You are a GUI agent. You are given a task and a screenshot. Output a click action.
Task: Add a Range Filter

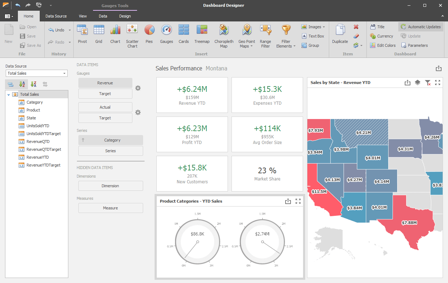(265, 36)
